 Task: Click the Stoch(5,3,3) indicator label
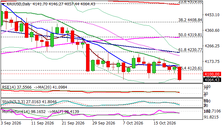[29, 102]
